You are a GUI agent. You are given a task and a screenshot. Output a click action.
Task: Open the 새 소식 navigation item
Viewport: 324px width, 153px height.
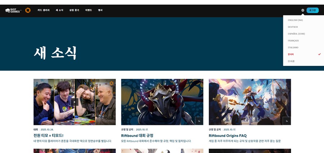click(59, 10)
